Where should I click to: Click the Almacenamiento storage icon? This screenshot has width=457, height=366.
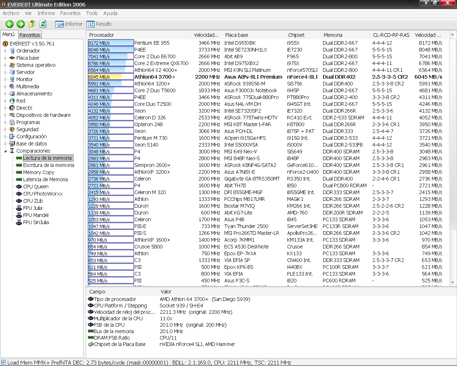[x=12, y=94]
